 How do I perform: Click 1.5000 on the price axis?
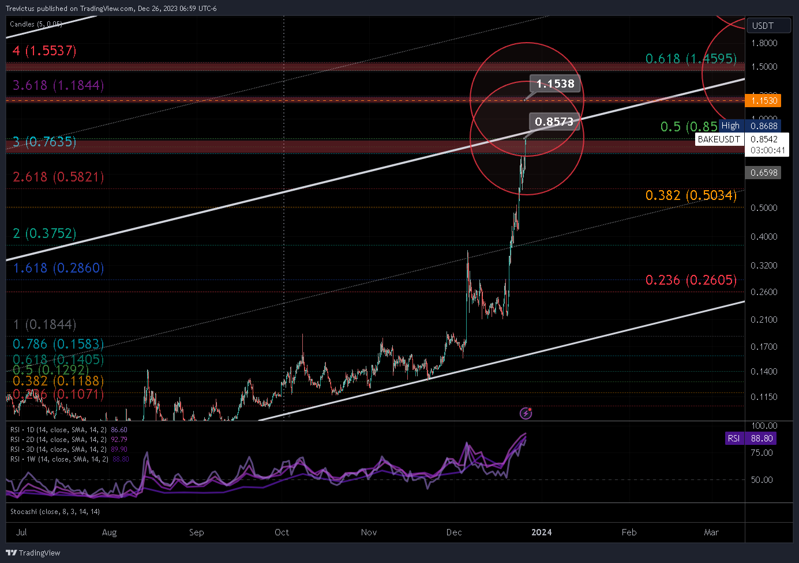764,67
